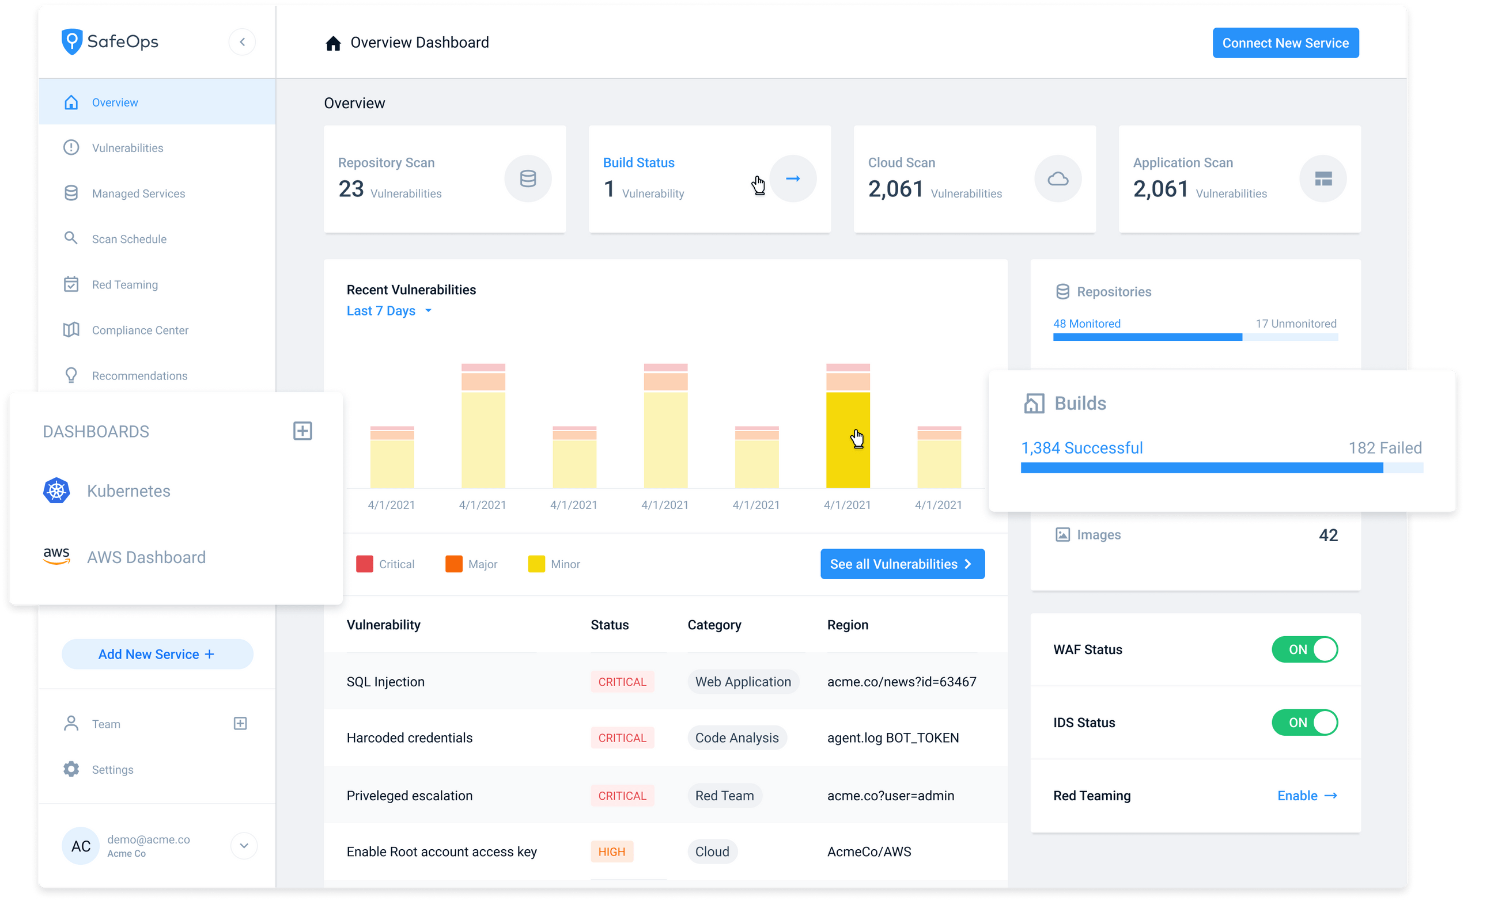1498x901 pixels.
Task: Click the AWS Dashboard icon
Action: (x=56, y=556)
